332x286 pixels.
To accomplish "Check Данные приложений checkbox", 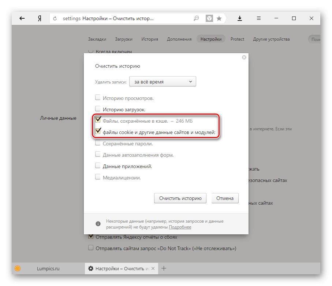I will pos(98,166).
